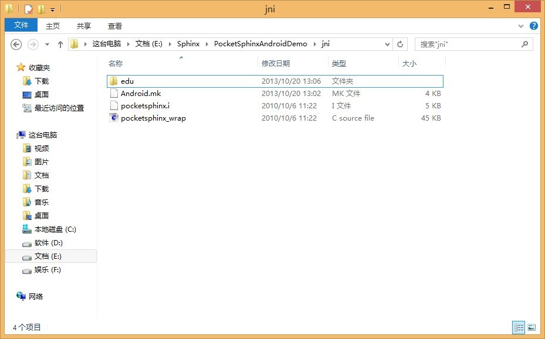The height and width of the screenshot is (339, 545).
Task: Open 桌面 under This PC in sidebar
Action: [x=42, y=216]
